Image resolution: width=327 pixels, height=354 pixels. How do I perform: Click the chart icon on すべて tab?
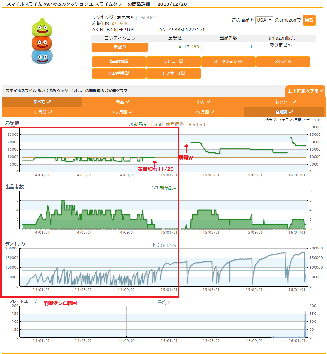pos(49,102)
